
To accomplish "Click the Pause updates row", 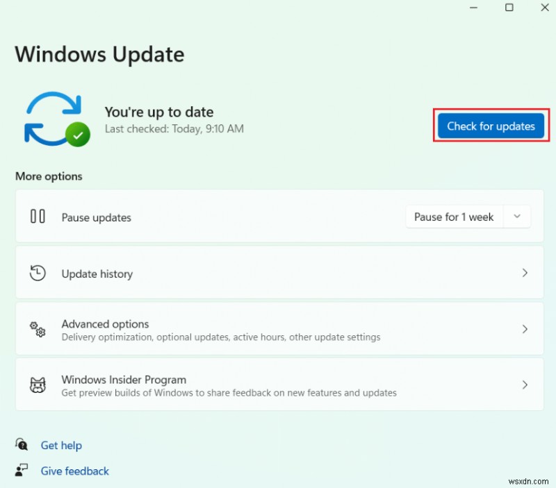I will point(208,216).
